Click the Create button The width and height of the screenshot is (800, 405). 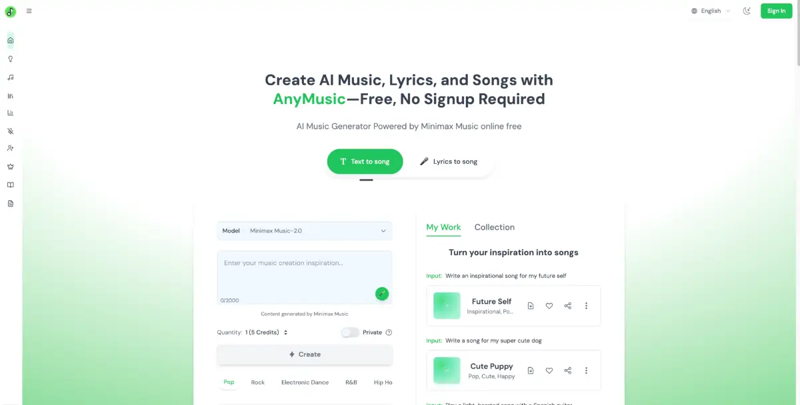tap(305, 354)
